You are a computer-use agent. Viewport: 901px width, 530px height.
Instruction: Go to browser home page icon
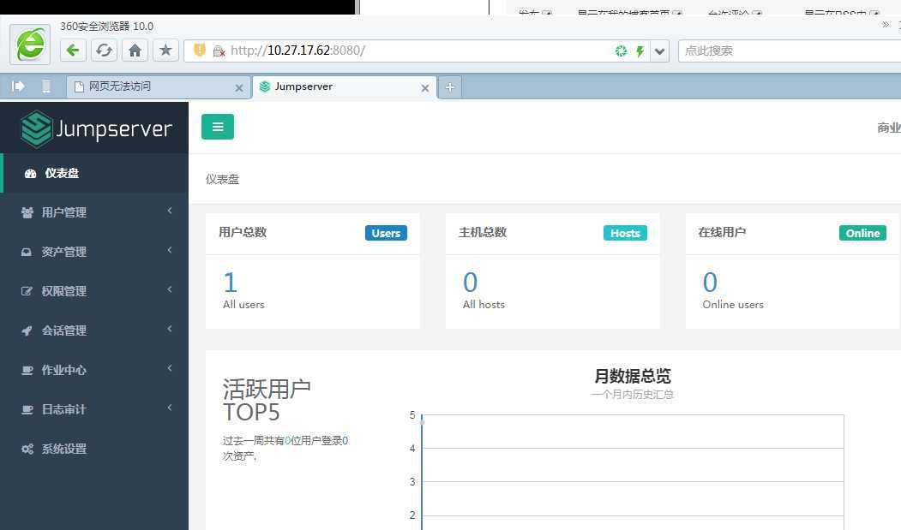(135, 51)
